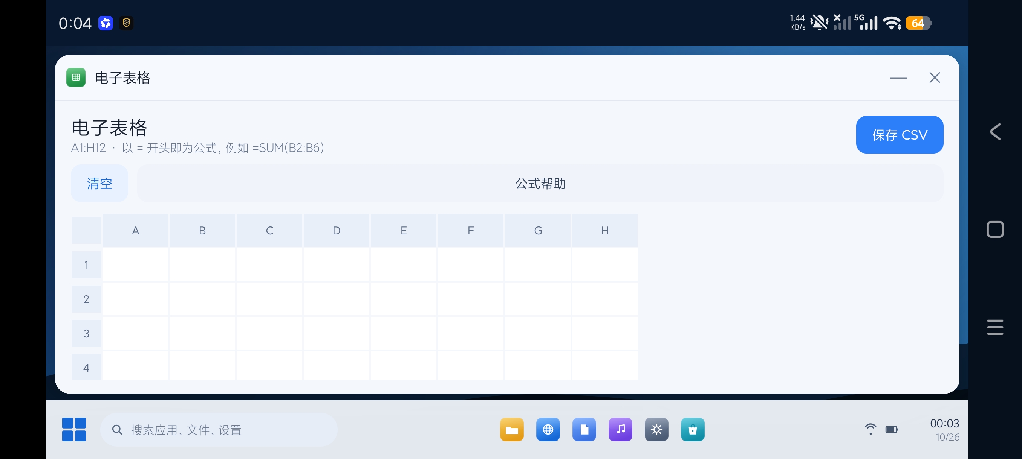Screen dimensions: 1022x459
Task: Click the taskbar battery tray icon
Action: [892, 429]
